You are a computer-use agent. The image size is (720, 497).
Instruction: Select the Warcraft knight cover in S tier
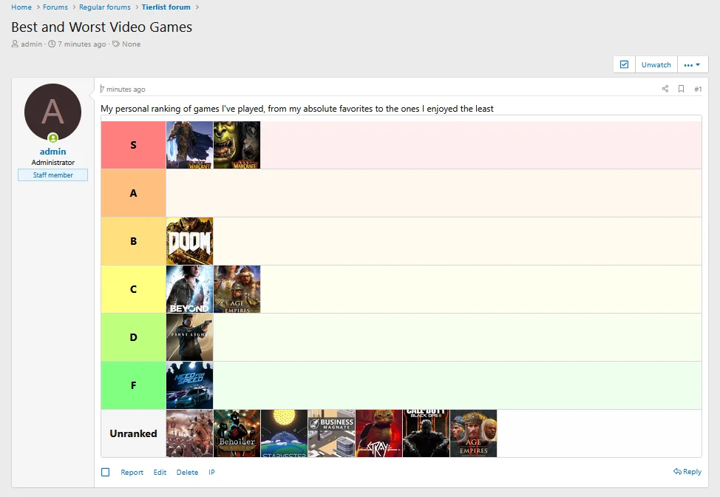190,145
